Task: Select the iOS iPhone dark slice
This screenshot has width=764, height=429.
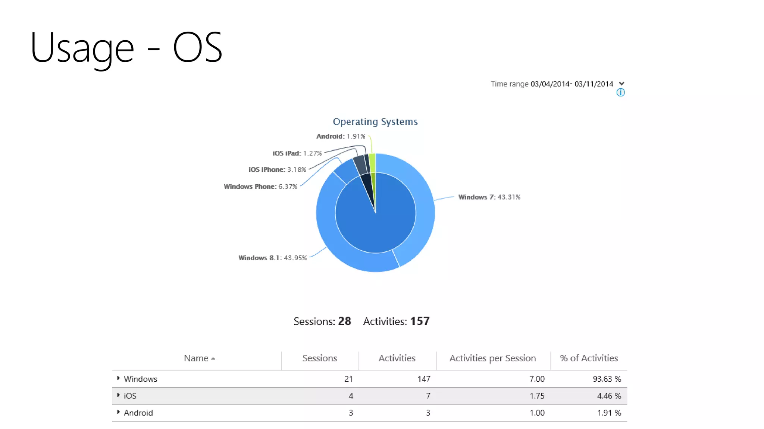Action: [x=360, y=165]
